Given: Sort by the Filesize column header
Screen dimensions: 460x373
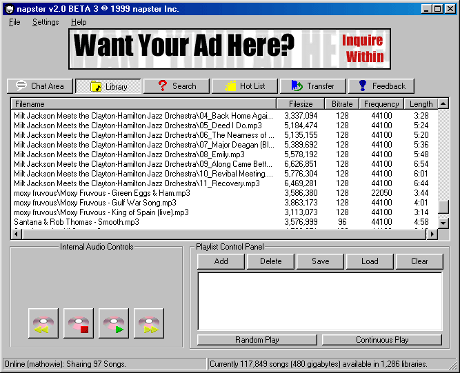Looking at the screenshot, I should 301,104.
